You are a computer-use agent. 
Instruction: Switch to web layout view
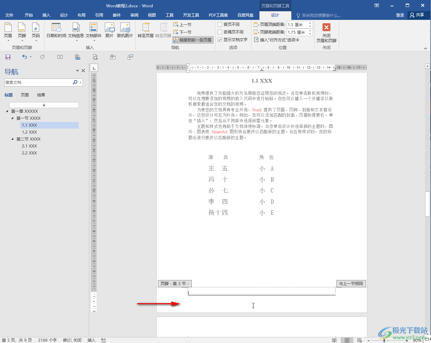tap(359, 340)
